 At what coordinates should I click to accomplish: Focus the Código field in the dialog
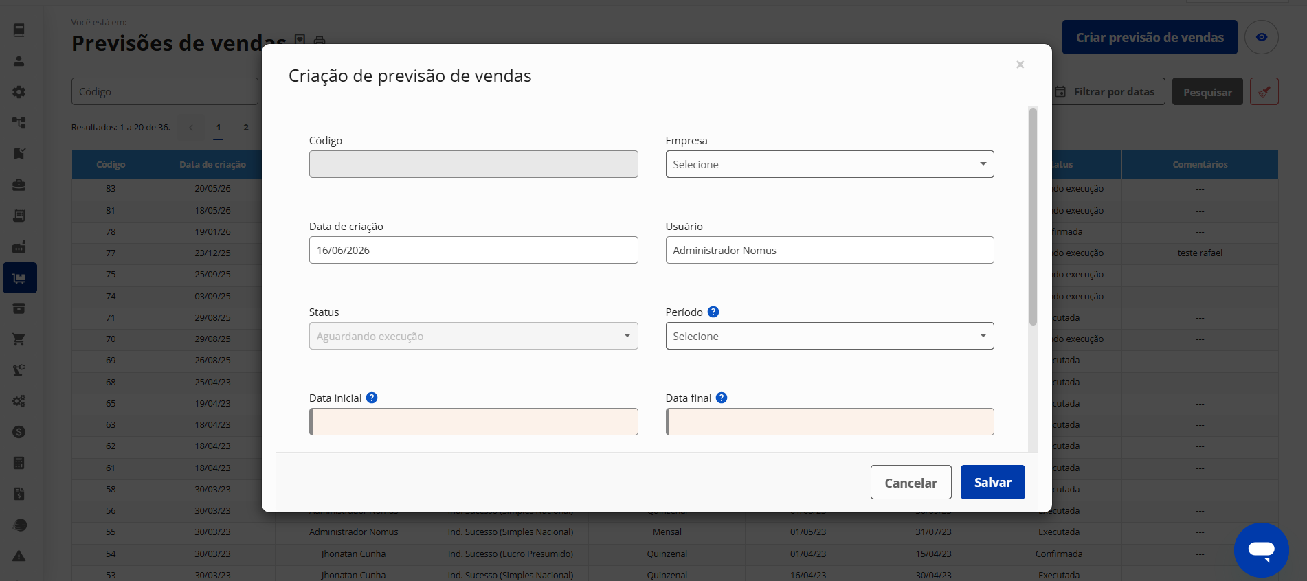tap(473, 164)
